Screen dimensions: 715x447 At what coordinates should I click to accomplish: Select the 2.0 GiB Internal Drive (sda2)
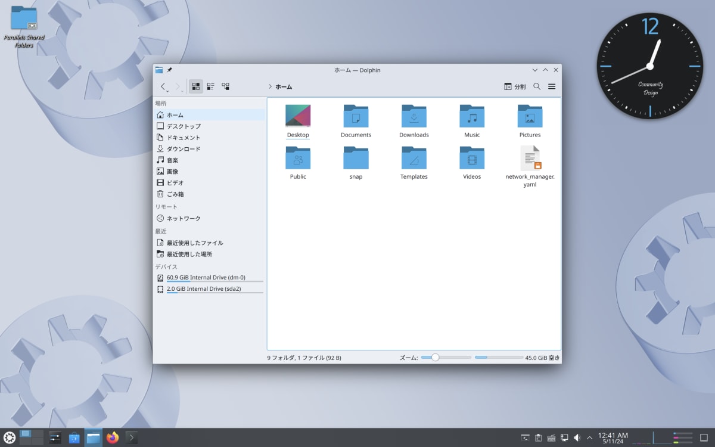pyautogui.click(x=209, y=289)
